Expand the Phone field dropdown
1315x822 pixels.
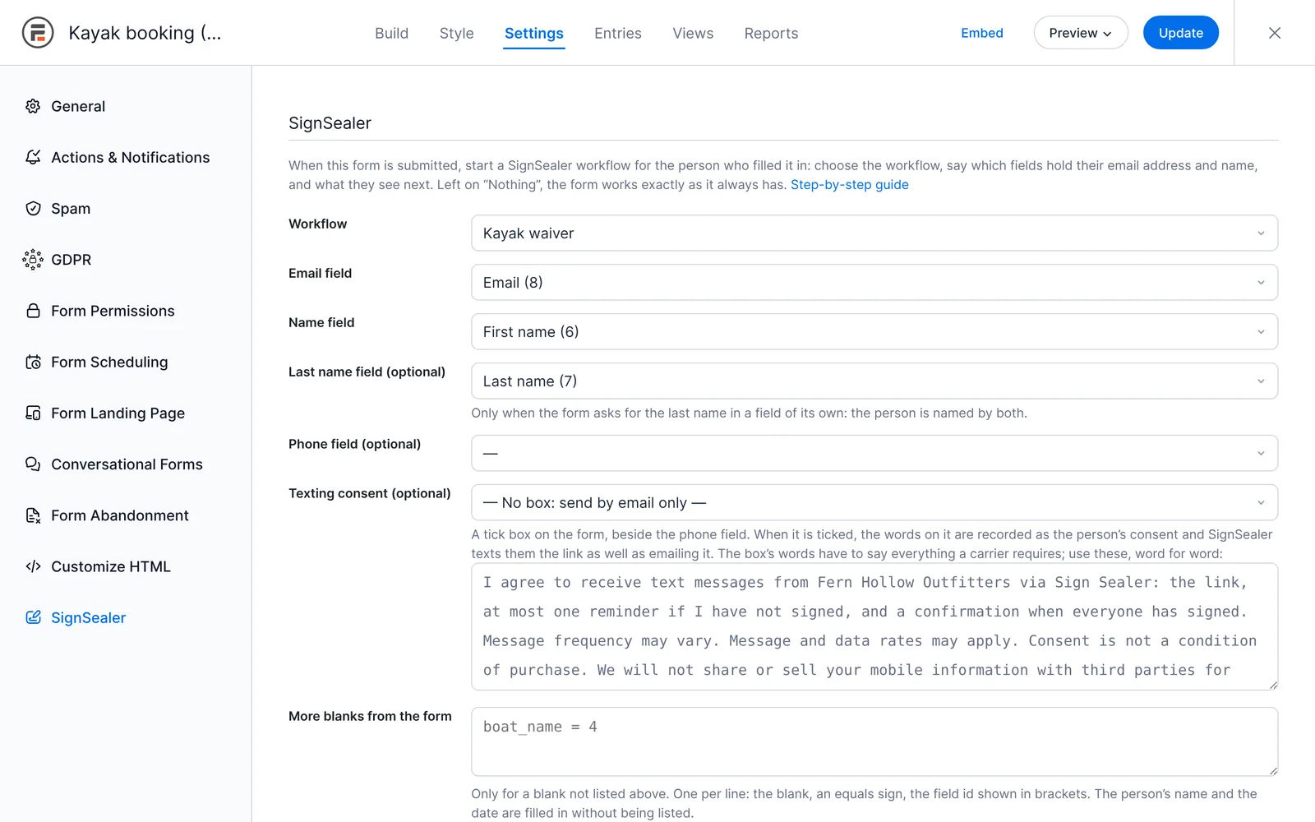pos(874,454)
